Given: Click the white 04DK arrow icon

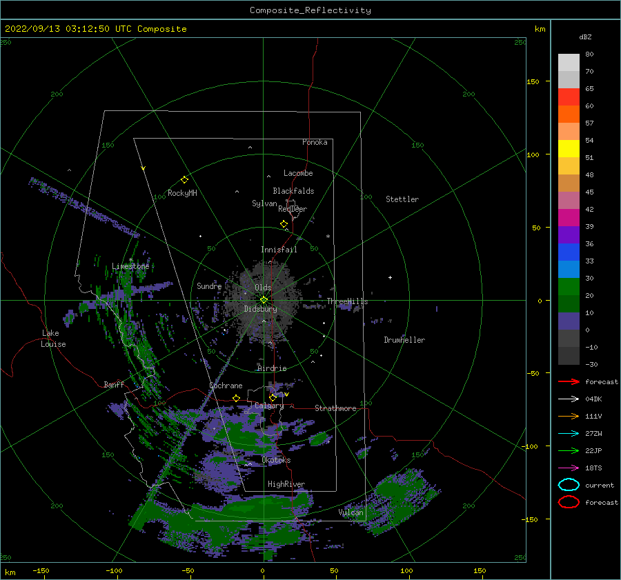Looking at the screenshot, I should coord(569,399).
